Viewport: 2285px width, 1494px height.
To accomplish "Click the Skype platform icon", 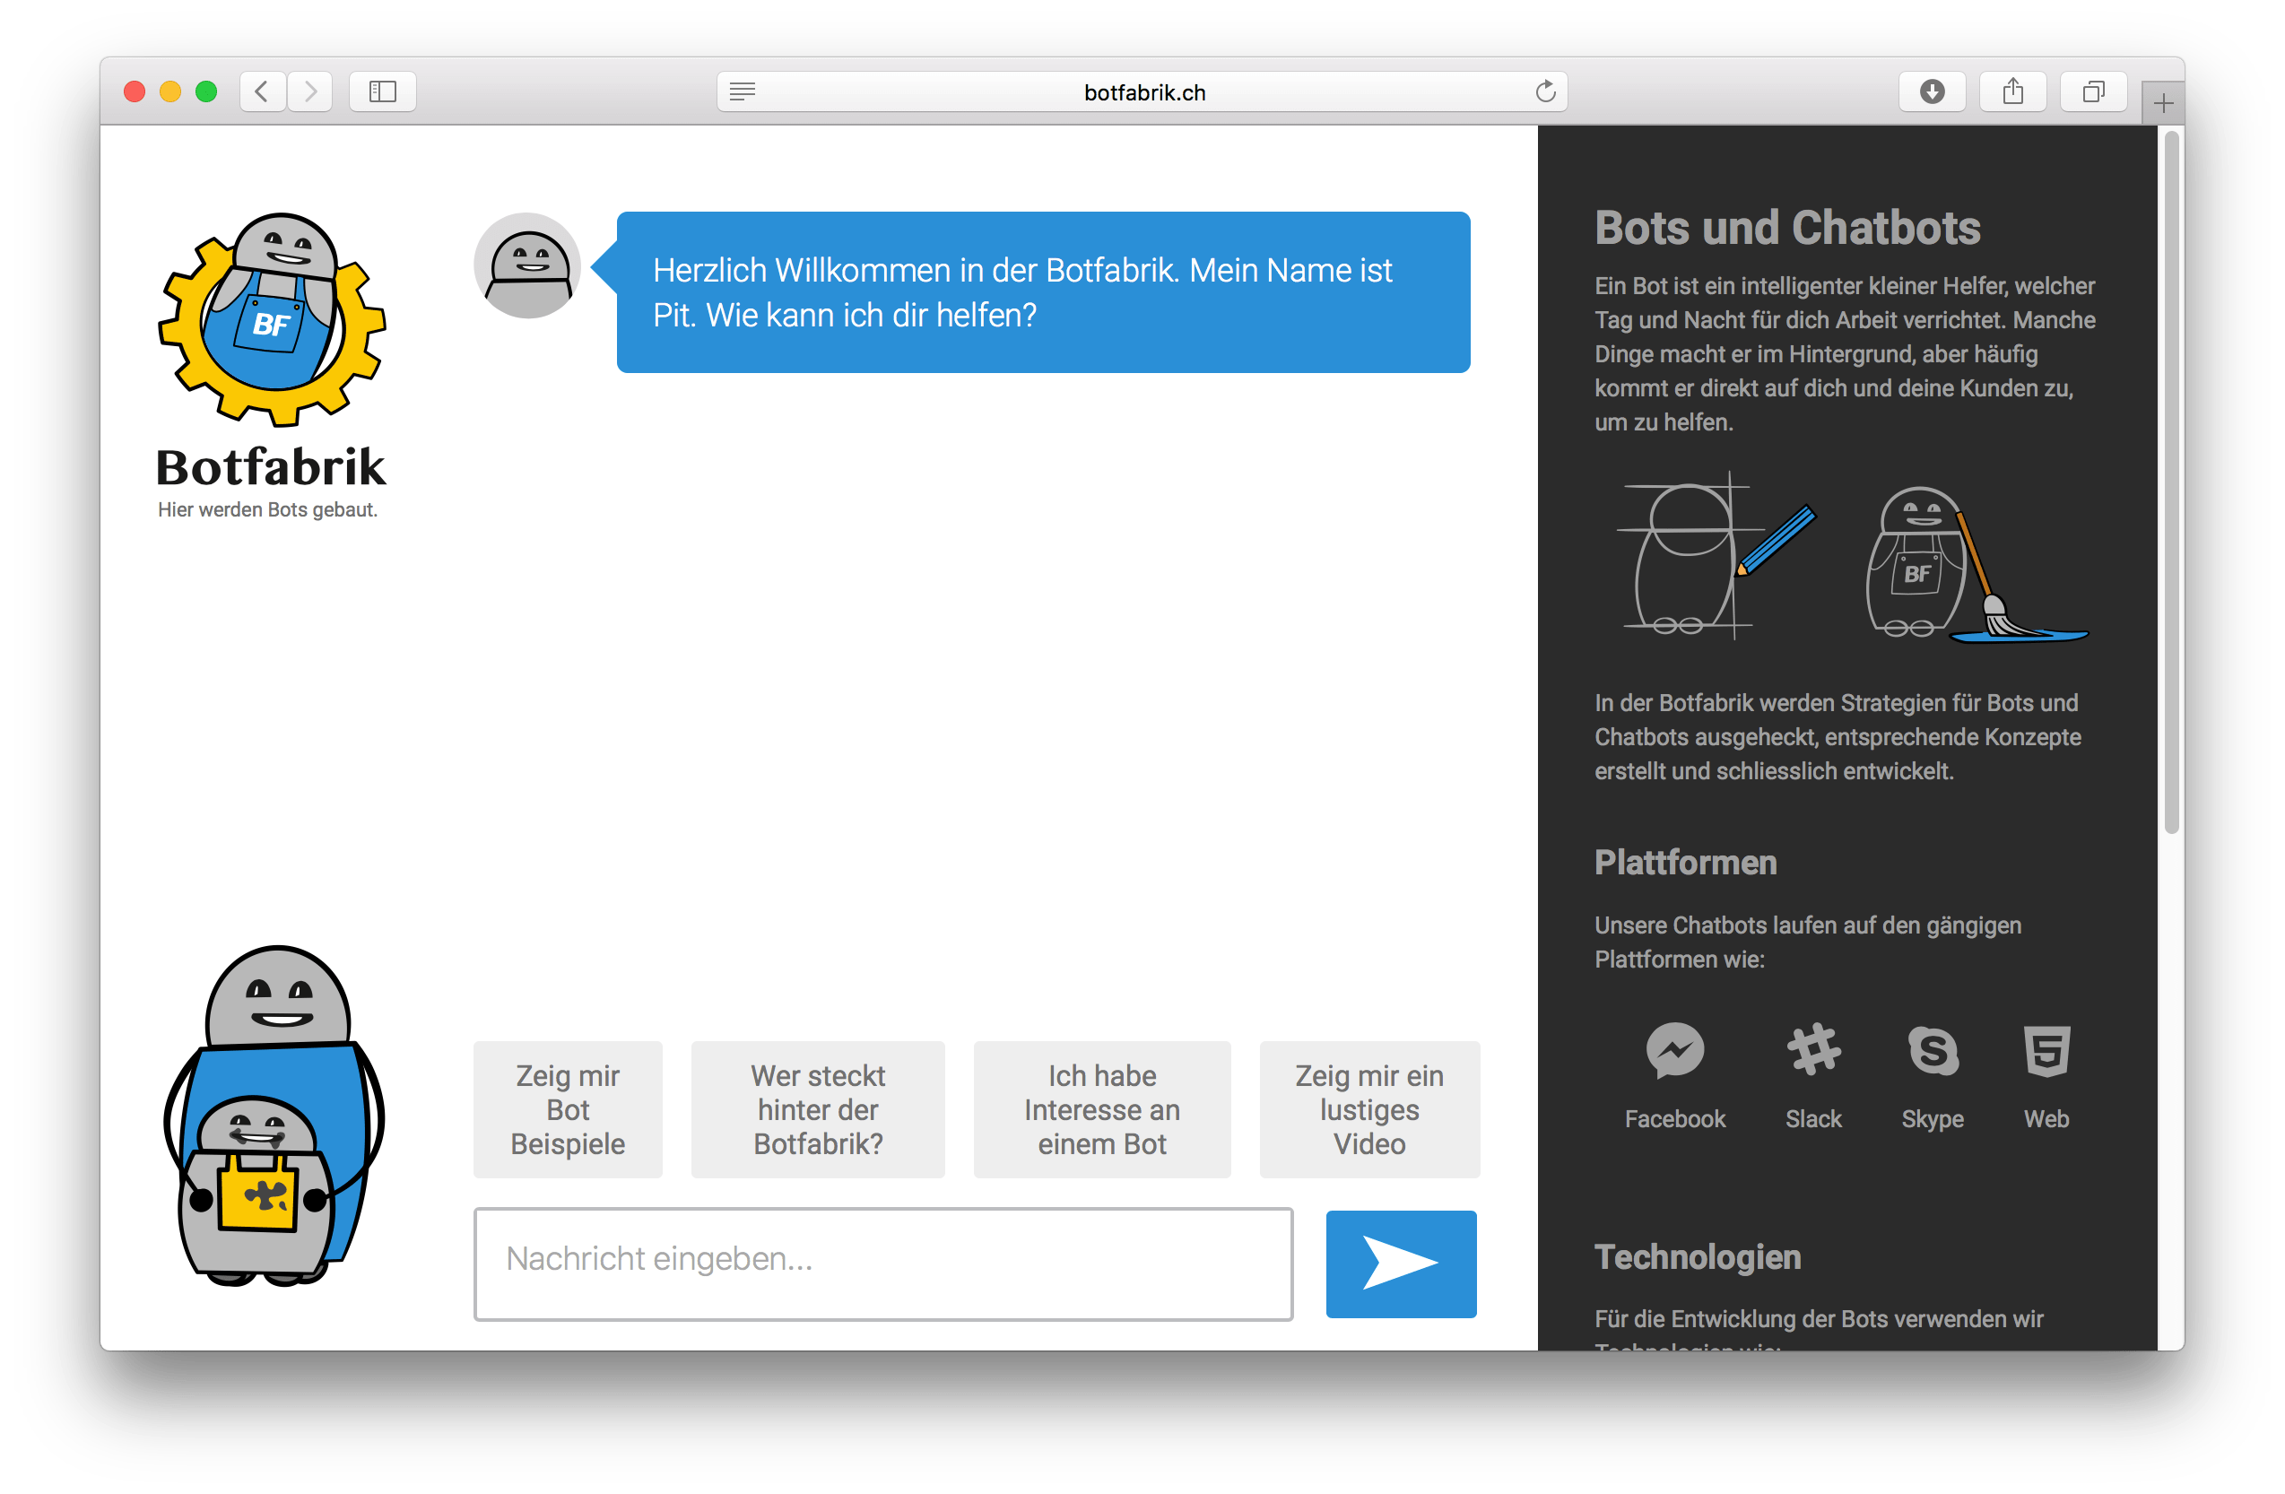I will (x=1933, y=1051).
